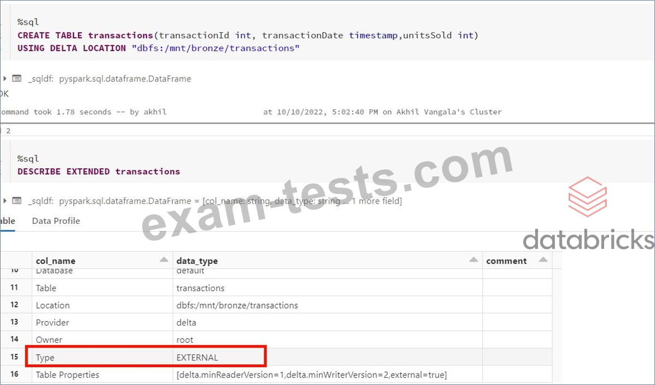Sort using the comment column arrow icon

tap(543, 260)
